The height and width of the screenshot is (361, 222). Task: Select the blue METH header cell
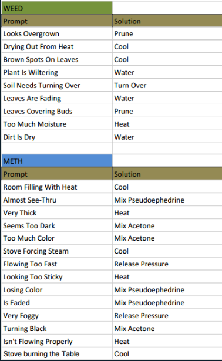(x=57, y=161)
